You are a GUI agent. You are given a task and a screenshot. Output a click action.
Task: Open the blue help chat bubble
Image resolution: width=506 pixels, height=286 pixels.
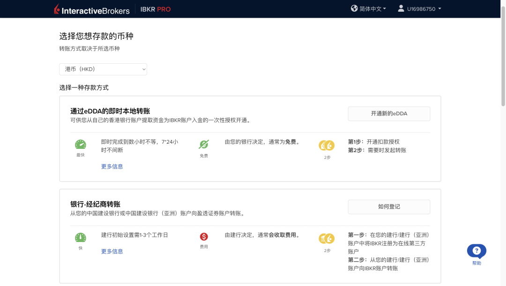coord(476,251)
